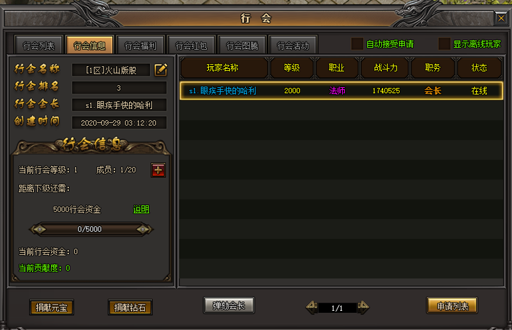The height and width of the screenshot is (330, 512).
Task: Select the 行会红包 tab
Action: 192,45
